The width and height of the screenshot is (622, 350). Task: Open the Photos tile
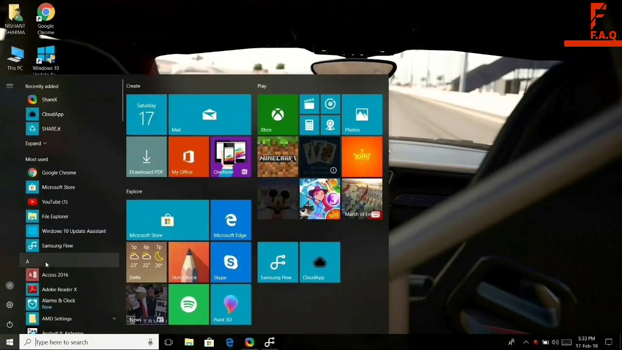[362, 115]
